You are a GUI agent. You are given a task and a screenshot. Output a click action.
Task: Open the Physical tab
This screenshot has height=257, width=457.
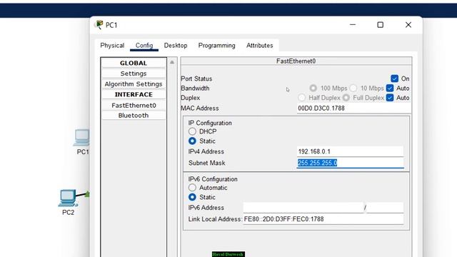(112, 46)
